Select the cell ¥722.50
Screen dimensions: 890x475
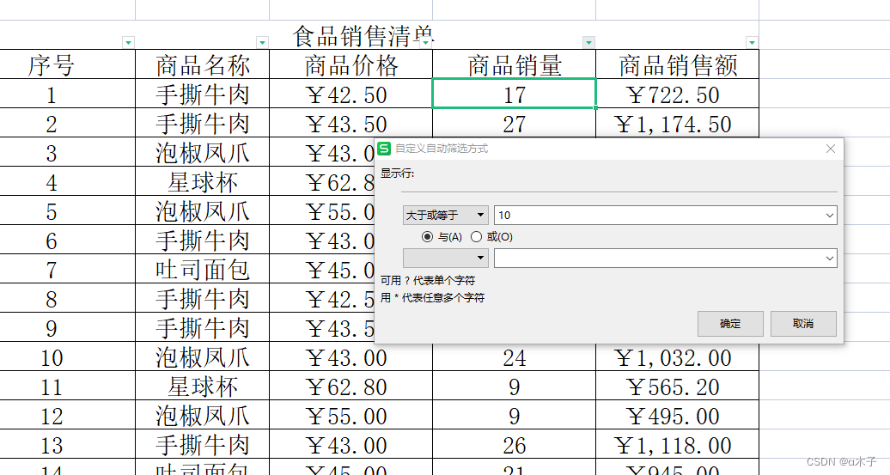[677, 94]
